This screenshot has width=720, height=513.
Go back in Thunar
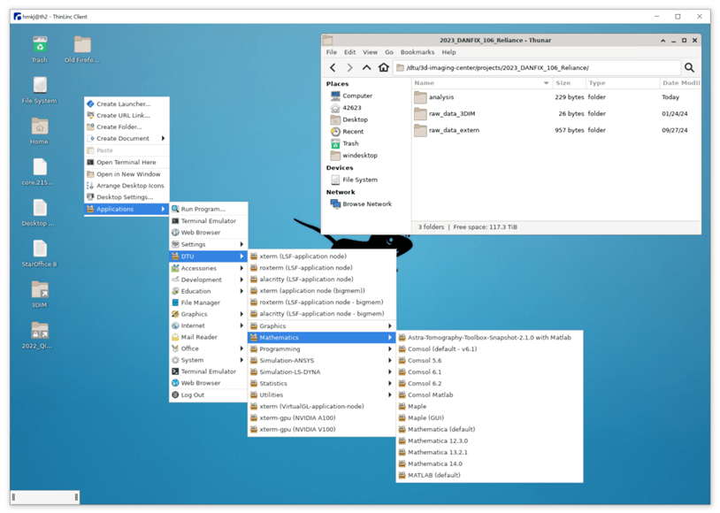click(333, 67)
